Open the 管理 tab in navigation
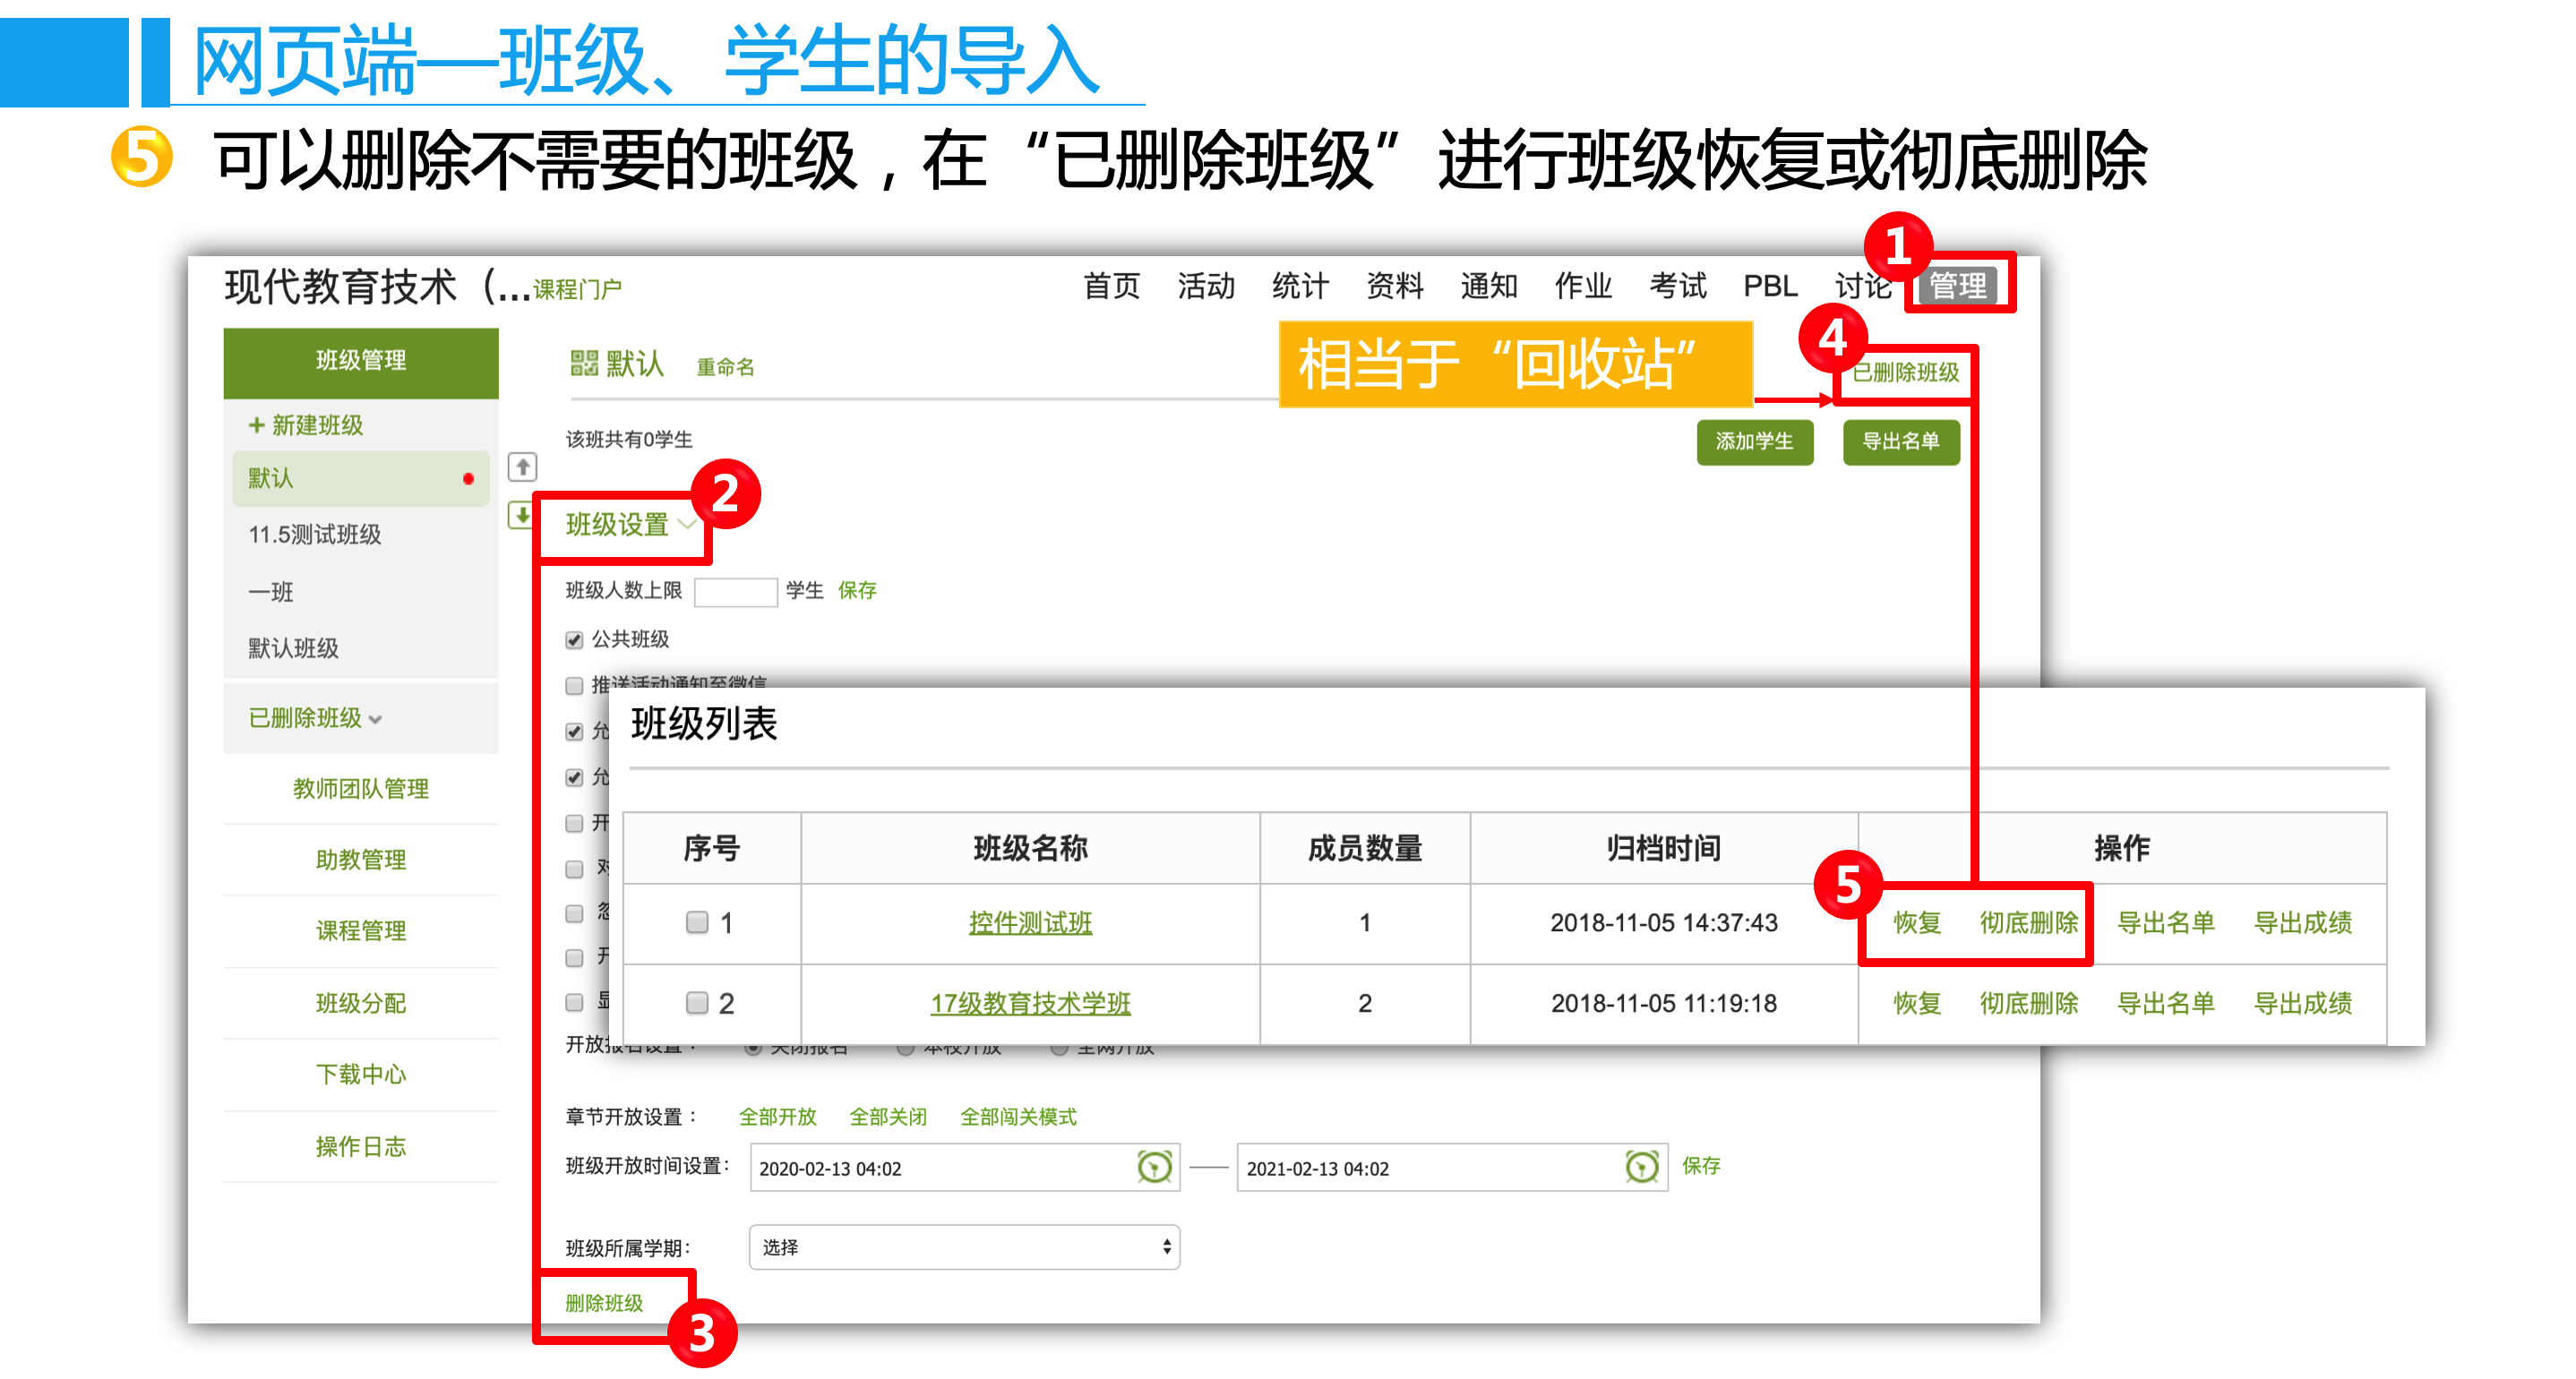 pos(1957,286)
